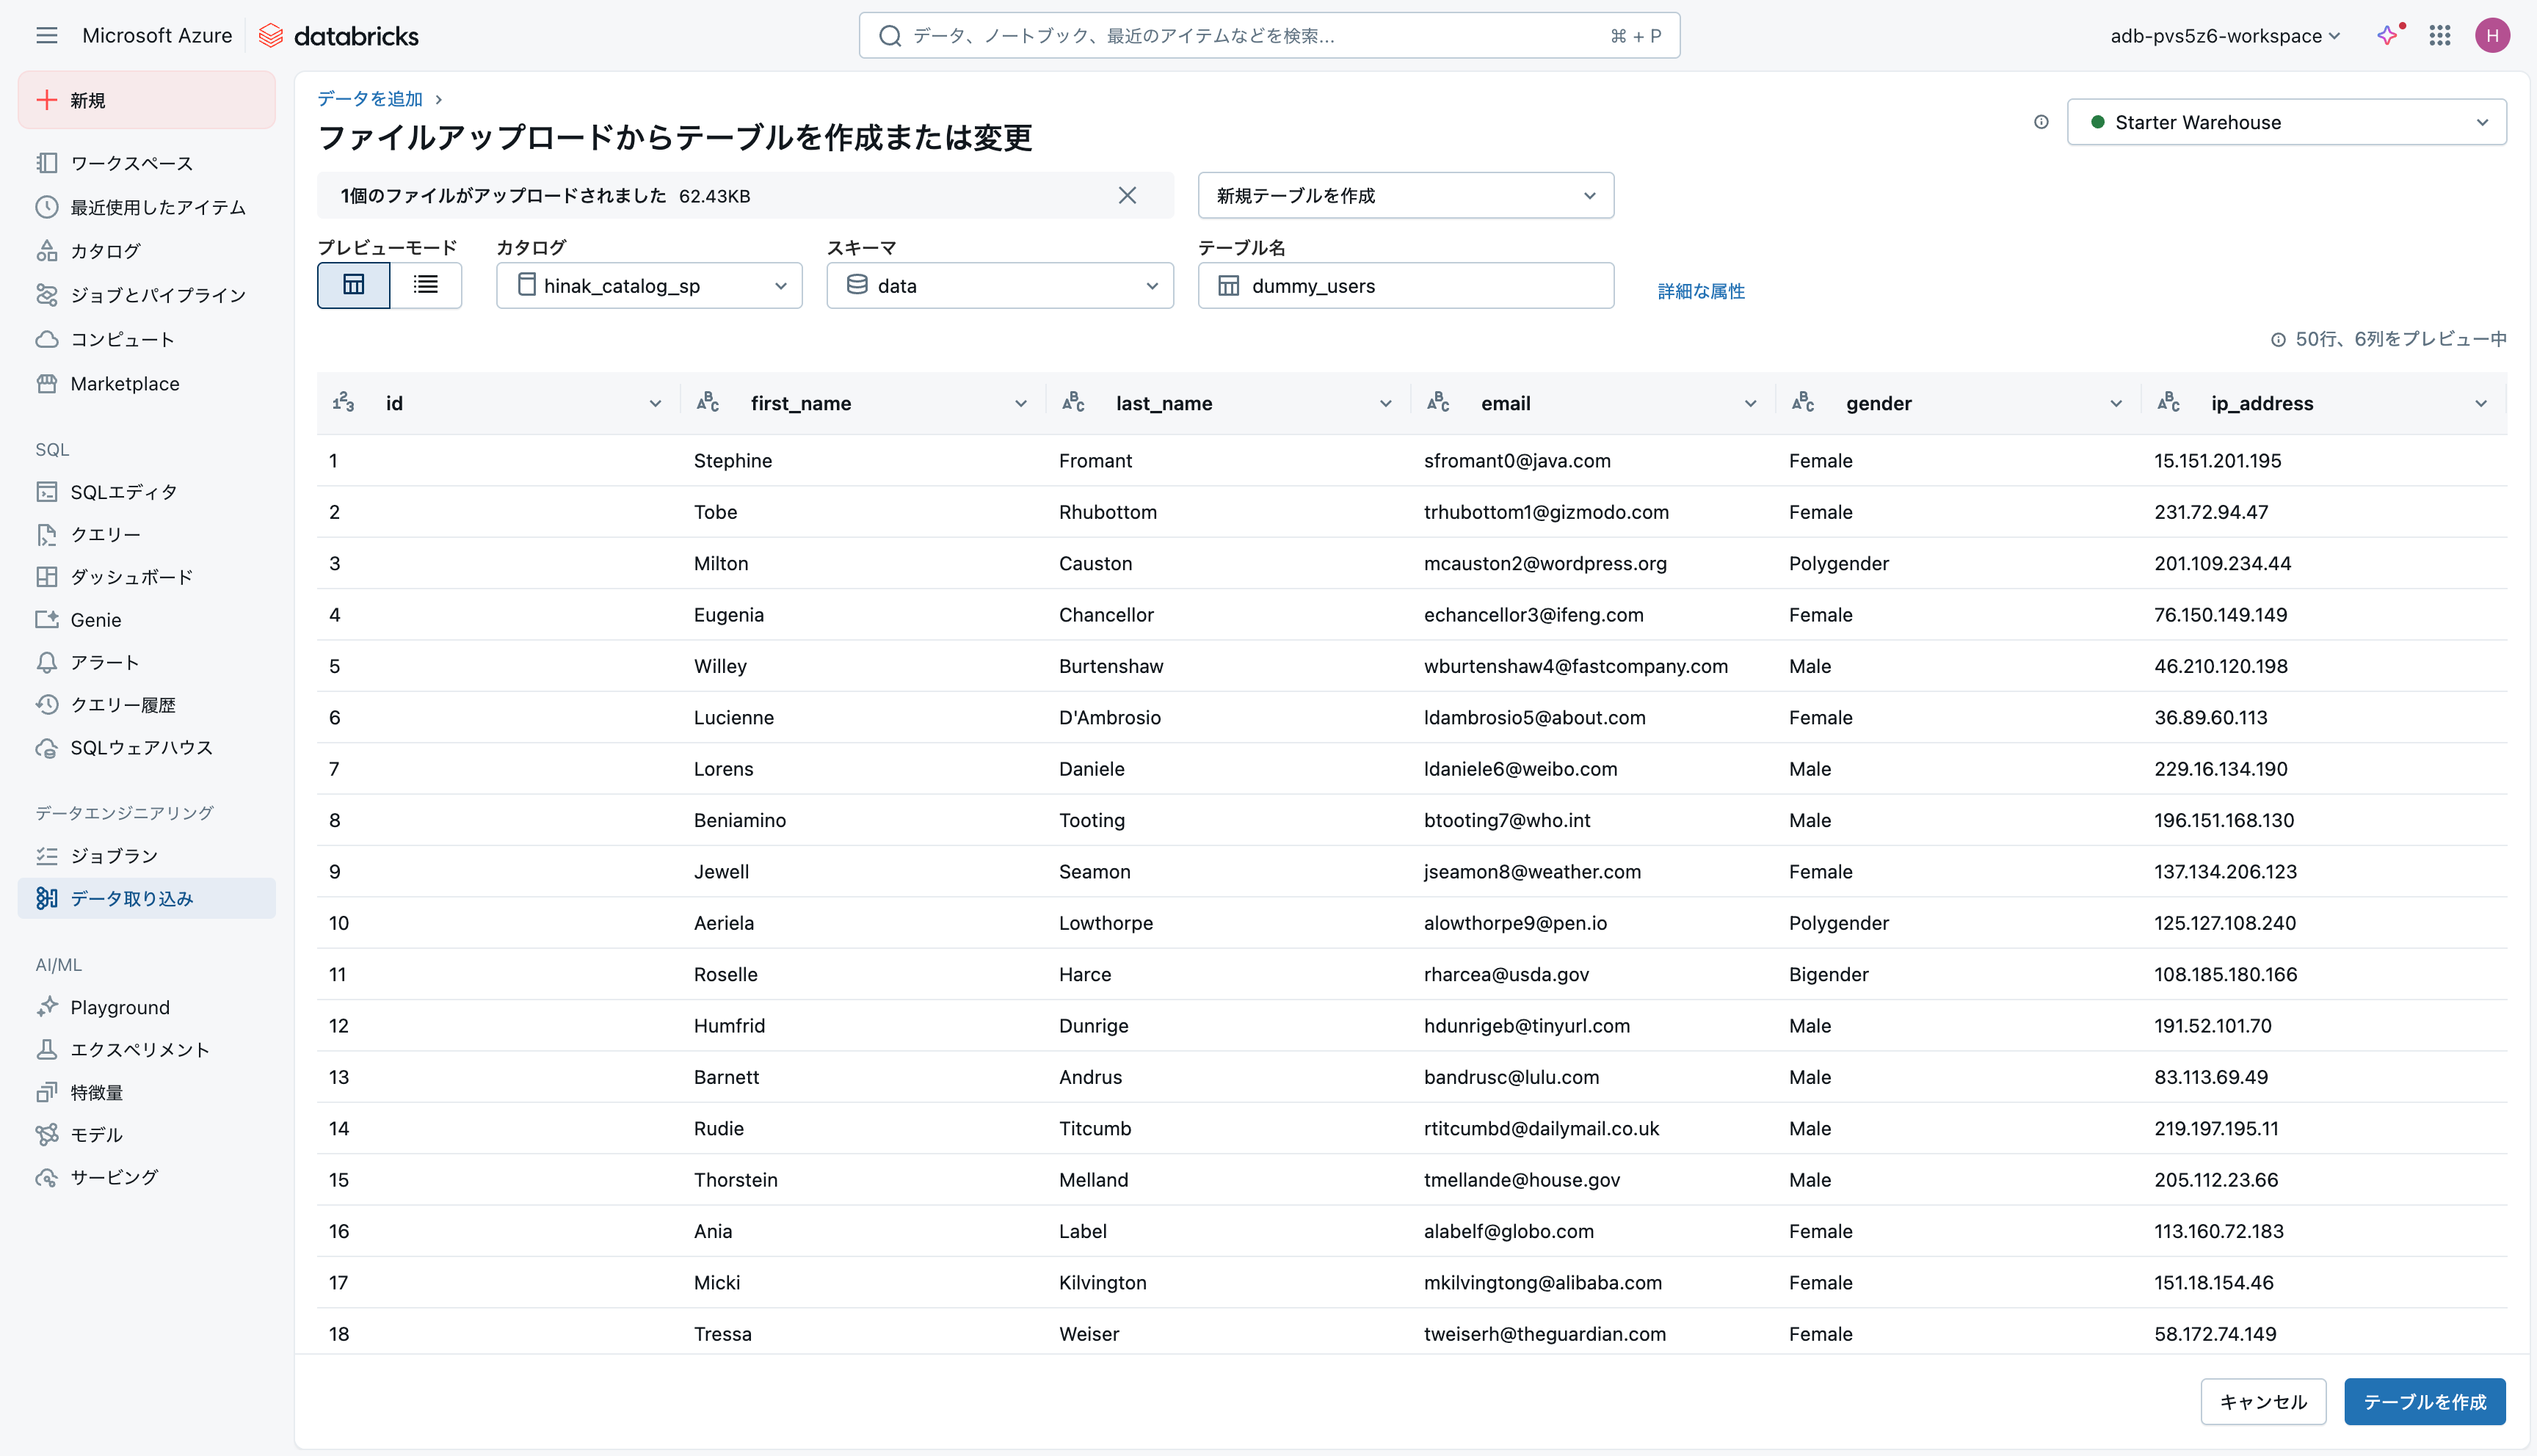Remove uploaded file with X icon

(1127, 196)
